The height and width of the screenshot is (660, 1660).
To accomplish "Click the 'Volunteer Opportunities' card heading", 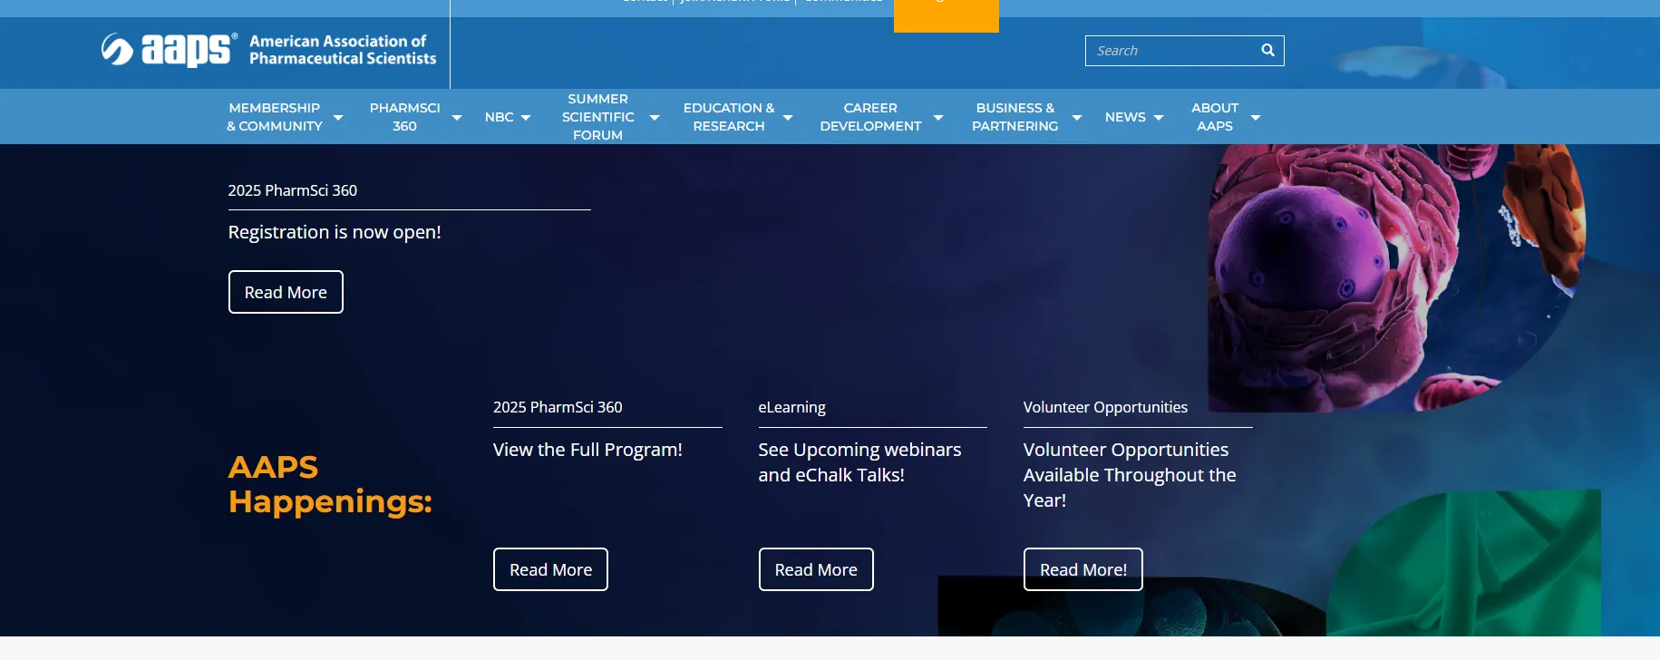I will pos(1105,407).
